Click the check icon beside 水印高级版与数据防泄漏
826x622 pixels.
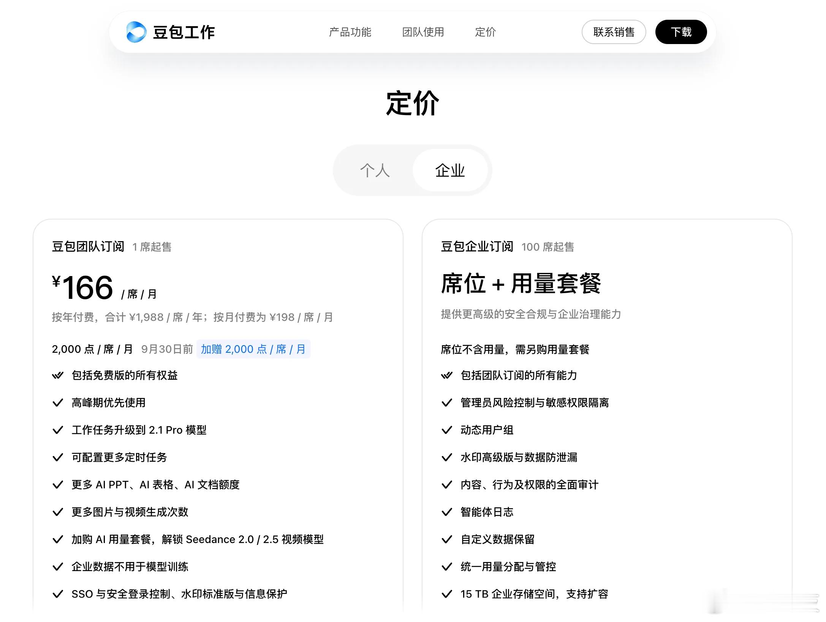click(447, 458)
